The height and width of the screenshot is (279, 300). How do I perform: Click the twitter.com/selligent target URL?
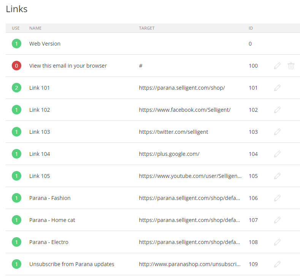click(x=173, y=132)
